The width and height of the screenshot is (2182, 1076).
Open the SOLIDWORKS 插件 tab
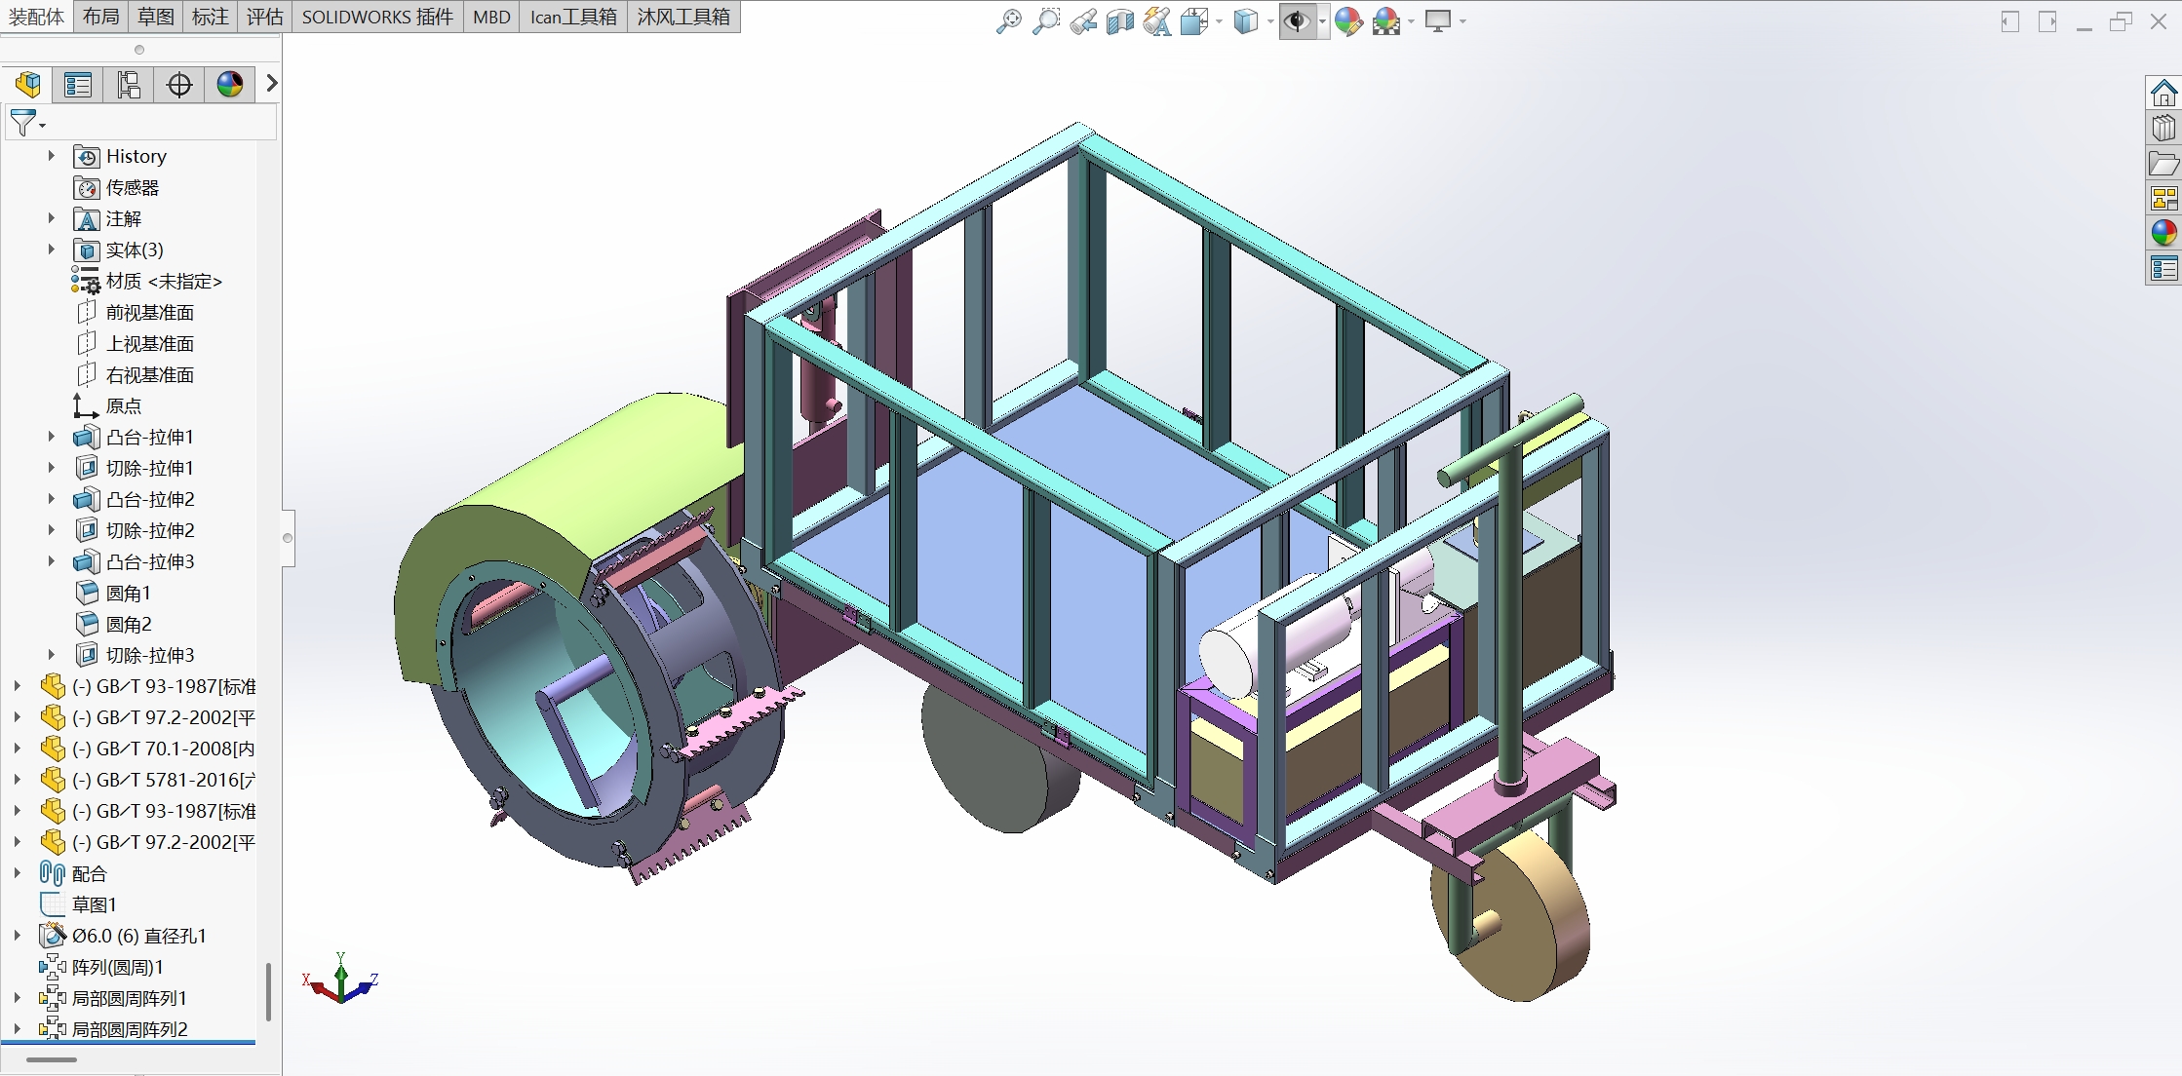click(377, 17)
